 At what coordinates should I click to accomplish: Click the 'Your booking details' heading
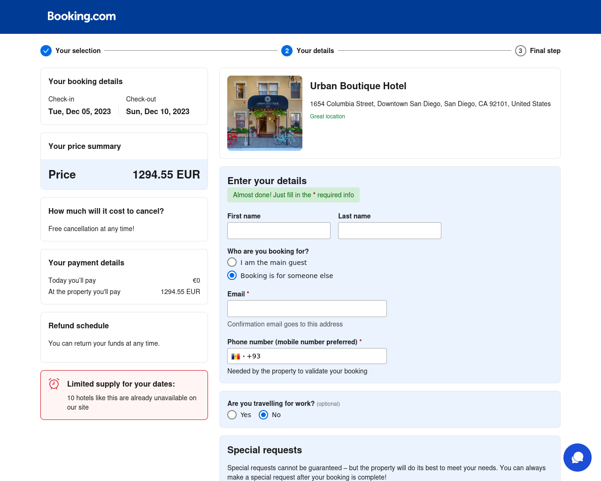(x=85, y=82)
